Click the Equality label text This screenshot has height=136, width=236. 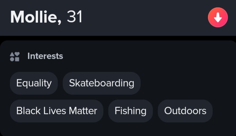pos(34,83)
